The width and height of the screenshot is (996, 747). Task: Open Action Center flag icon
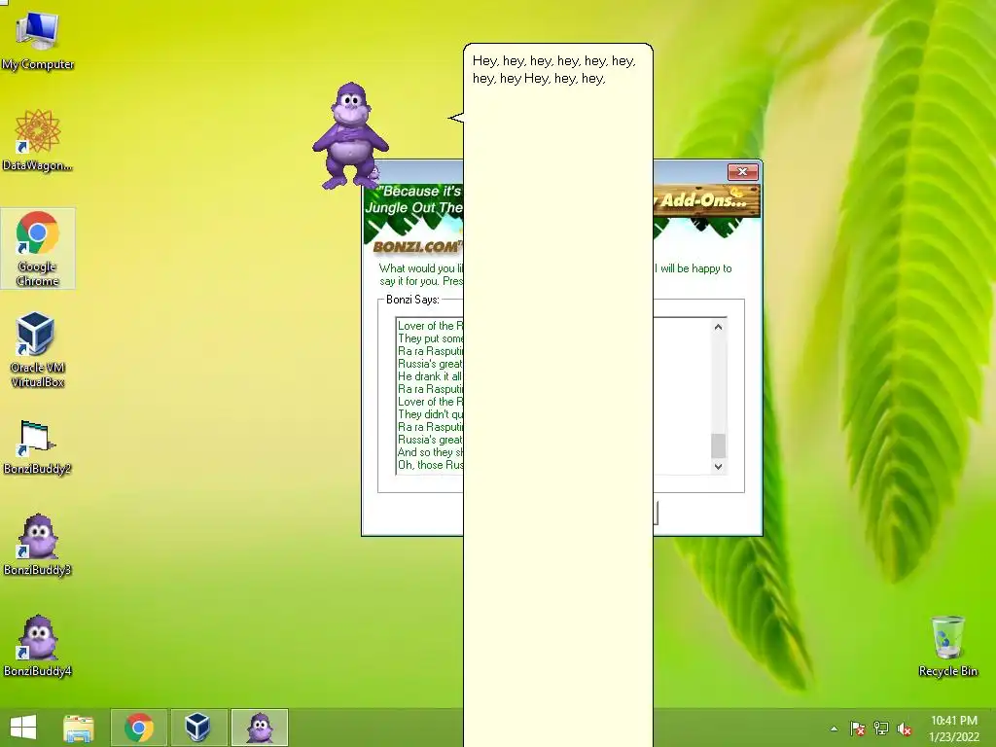click(858, 729)
